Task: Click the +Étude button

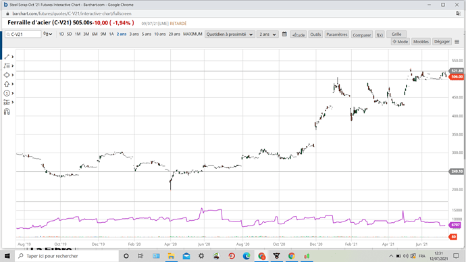Action: click(x=299, y=34)
